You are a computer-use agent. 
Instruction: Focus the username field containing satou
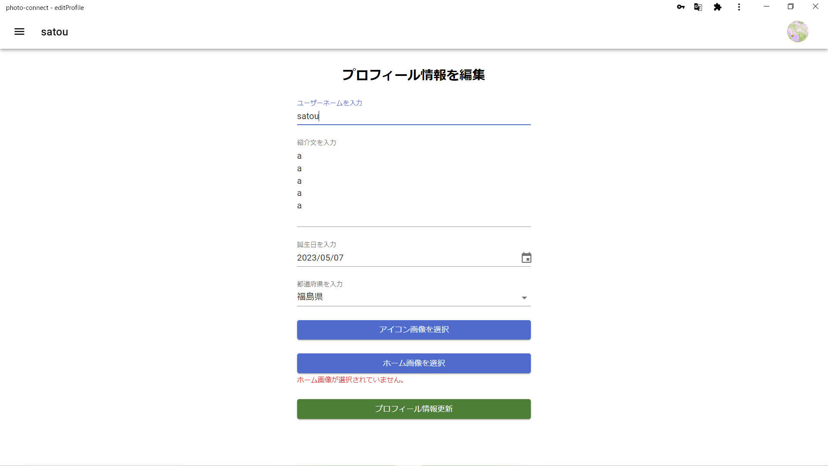click(x=414, y=116)
